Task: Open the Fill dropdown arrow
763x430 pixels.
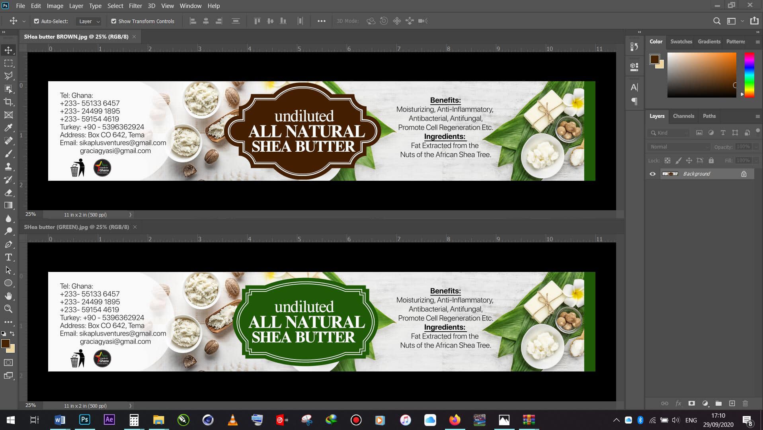Action: tap(756, 160)
